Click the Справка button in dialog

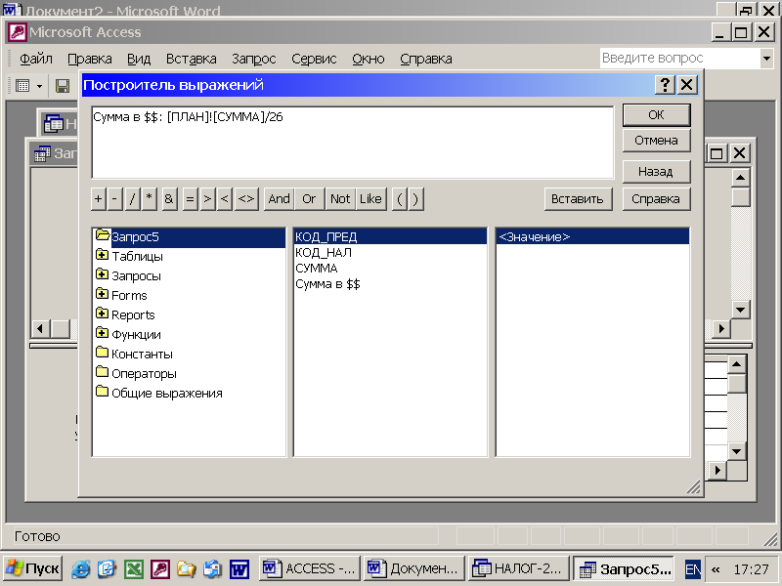656,199
